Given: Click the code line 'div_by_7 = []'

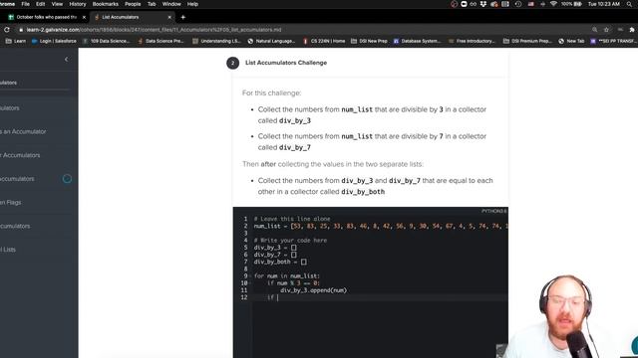Looking at the screenshot, I should tap(275, 255).
